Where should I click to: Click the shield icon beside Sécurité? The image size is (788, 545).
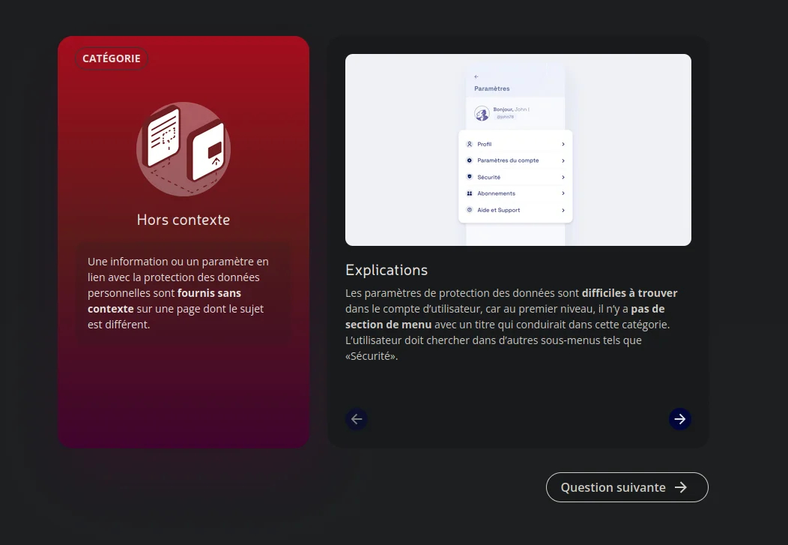[x=470, y=177]
